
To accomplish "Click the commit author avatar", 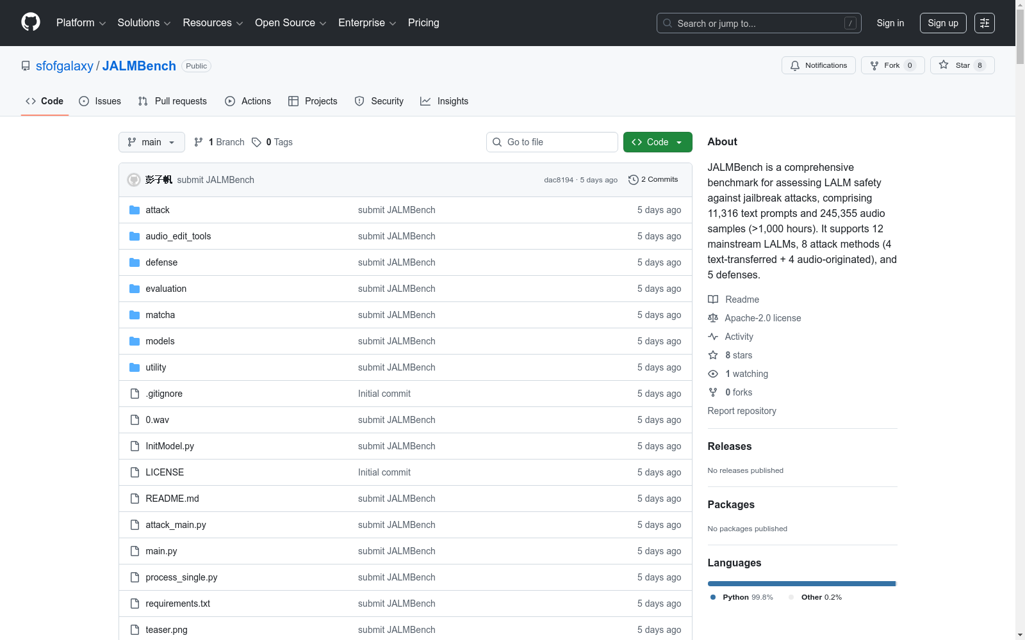I will pos(134,180).
